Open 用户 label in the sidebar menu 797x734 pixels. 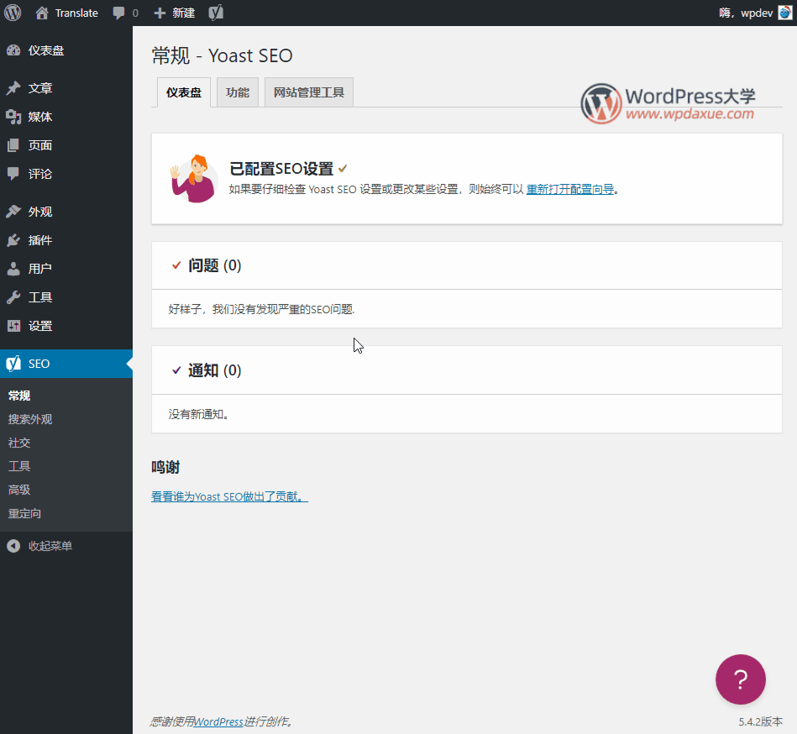[x=40, y=269]
